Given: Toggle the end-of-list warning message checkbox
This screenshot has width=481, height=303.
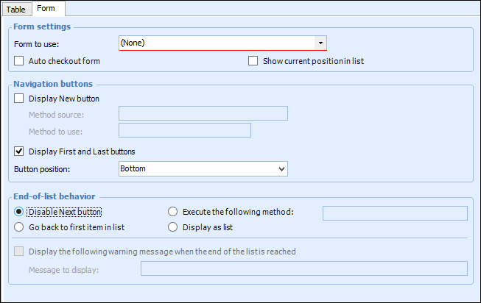Looking at the screenshot, I should coord(20,252).
